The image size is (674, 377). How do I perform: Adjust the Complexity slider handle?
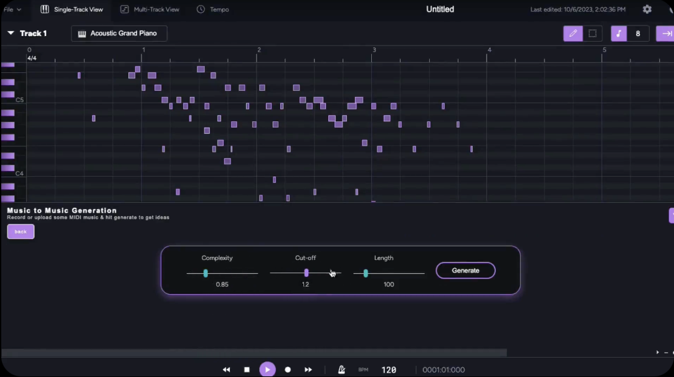[x=206, y=272]
